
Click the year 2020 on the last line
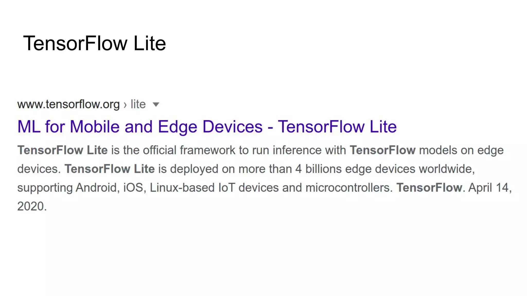[x=30, y=206]
